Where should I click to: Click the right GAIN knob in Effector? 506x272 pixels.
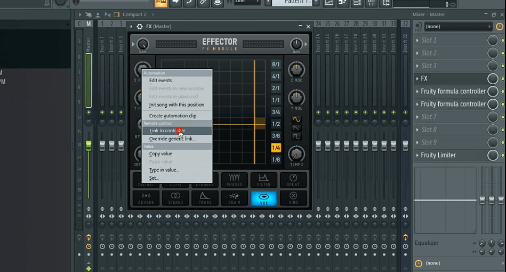tap(296, 44)
